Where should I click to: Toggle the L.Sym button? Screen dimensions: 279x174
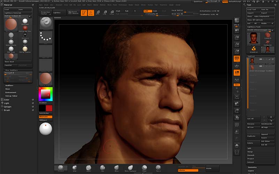237,80
